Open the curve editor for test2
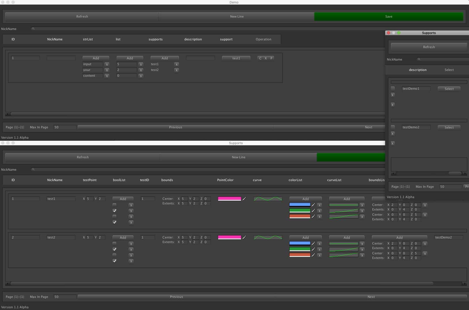This screenshot has height=310, width=469. tap(268, 237)
